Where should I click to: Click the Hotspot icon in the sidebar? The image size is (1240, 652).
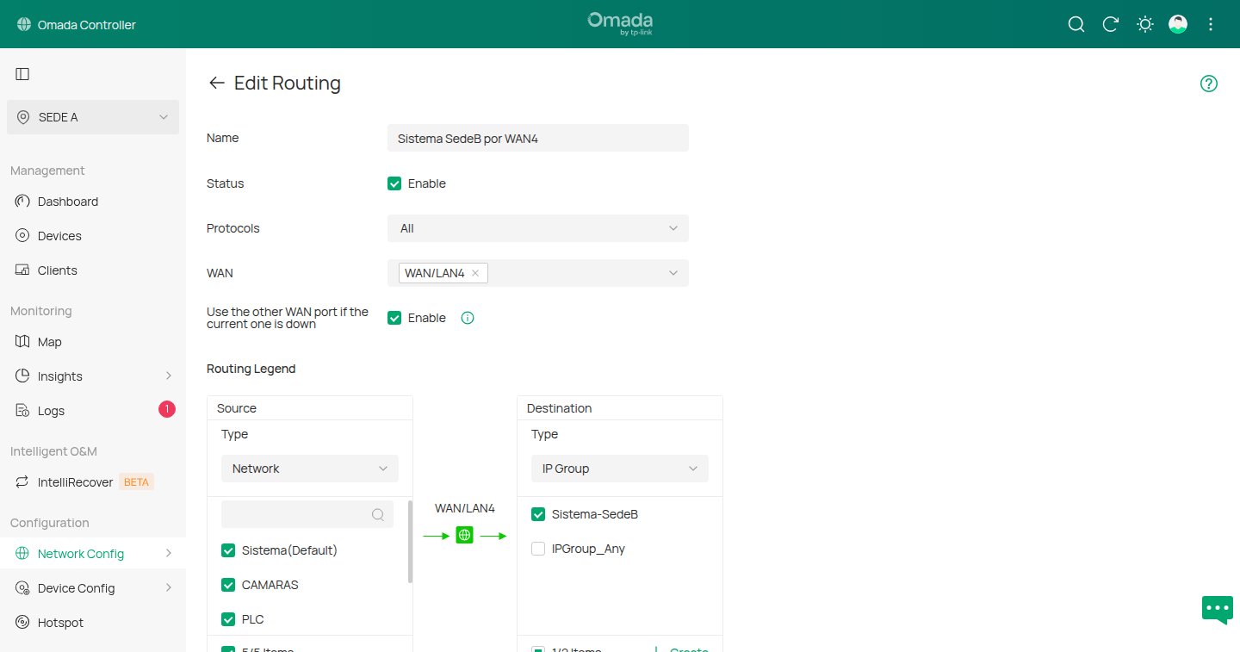click(x=22, y=623)
